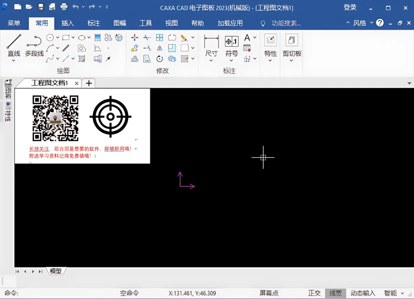Select the point drawing tool
Viewport: 414px width, 299px height.
tap(108, 48)
